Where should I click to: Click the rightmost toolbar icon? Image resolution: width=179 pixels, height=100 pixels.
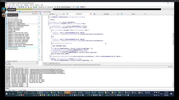(x=85, y=7)
